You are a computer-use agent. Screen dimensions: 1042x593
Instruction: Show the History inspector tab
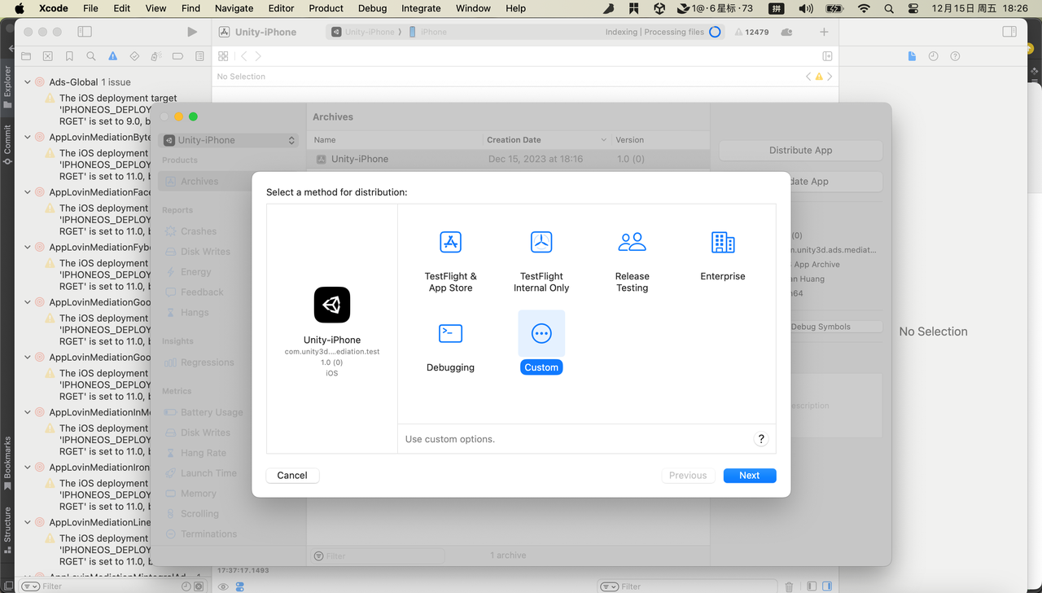pyautogui.click(x=933, y=56)
